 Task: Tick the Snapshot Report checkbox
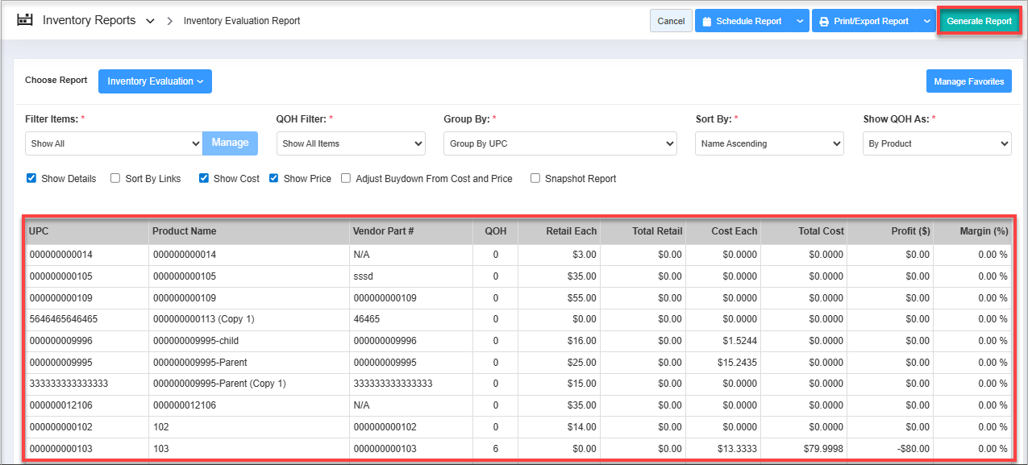[x=535, y=178]
